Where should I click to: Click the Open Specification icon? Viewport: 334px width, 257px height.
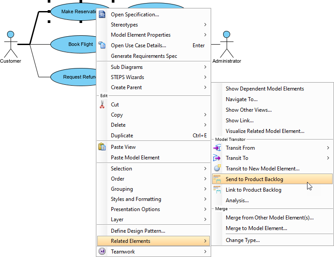(102, 15)
